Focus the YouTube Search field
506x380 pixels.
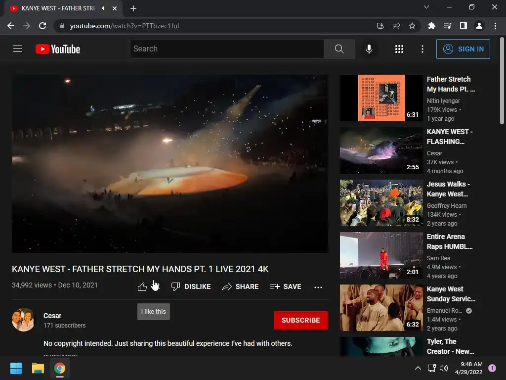pyautogui.click(x=227, y=49)
